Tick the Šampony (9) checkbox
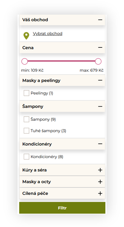The width and height of the screenshot is (124, 227). [x=27, y=119]
